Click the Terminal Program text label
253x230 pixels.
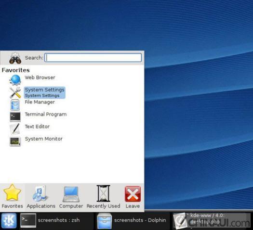[x=46, y=115]
